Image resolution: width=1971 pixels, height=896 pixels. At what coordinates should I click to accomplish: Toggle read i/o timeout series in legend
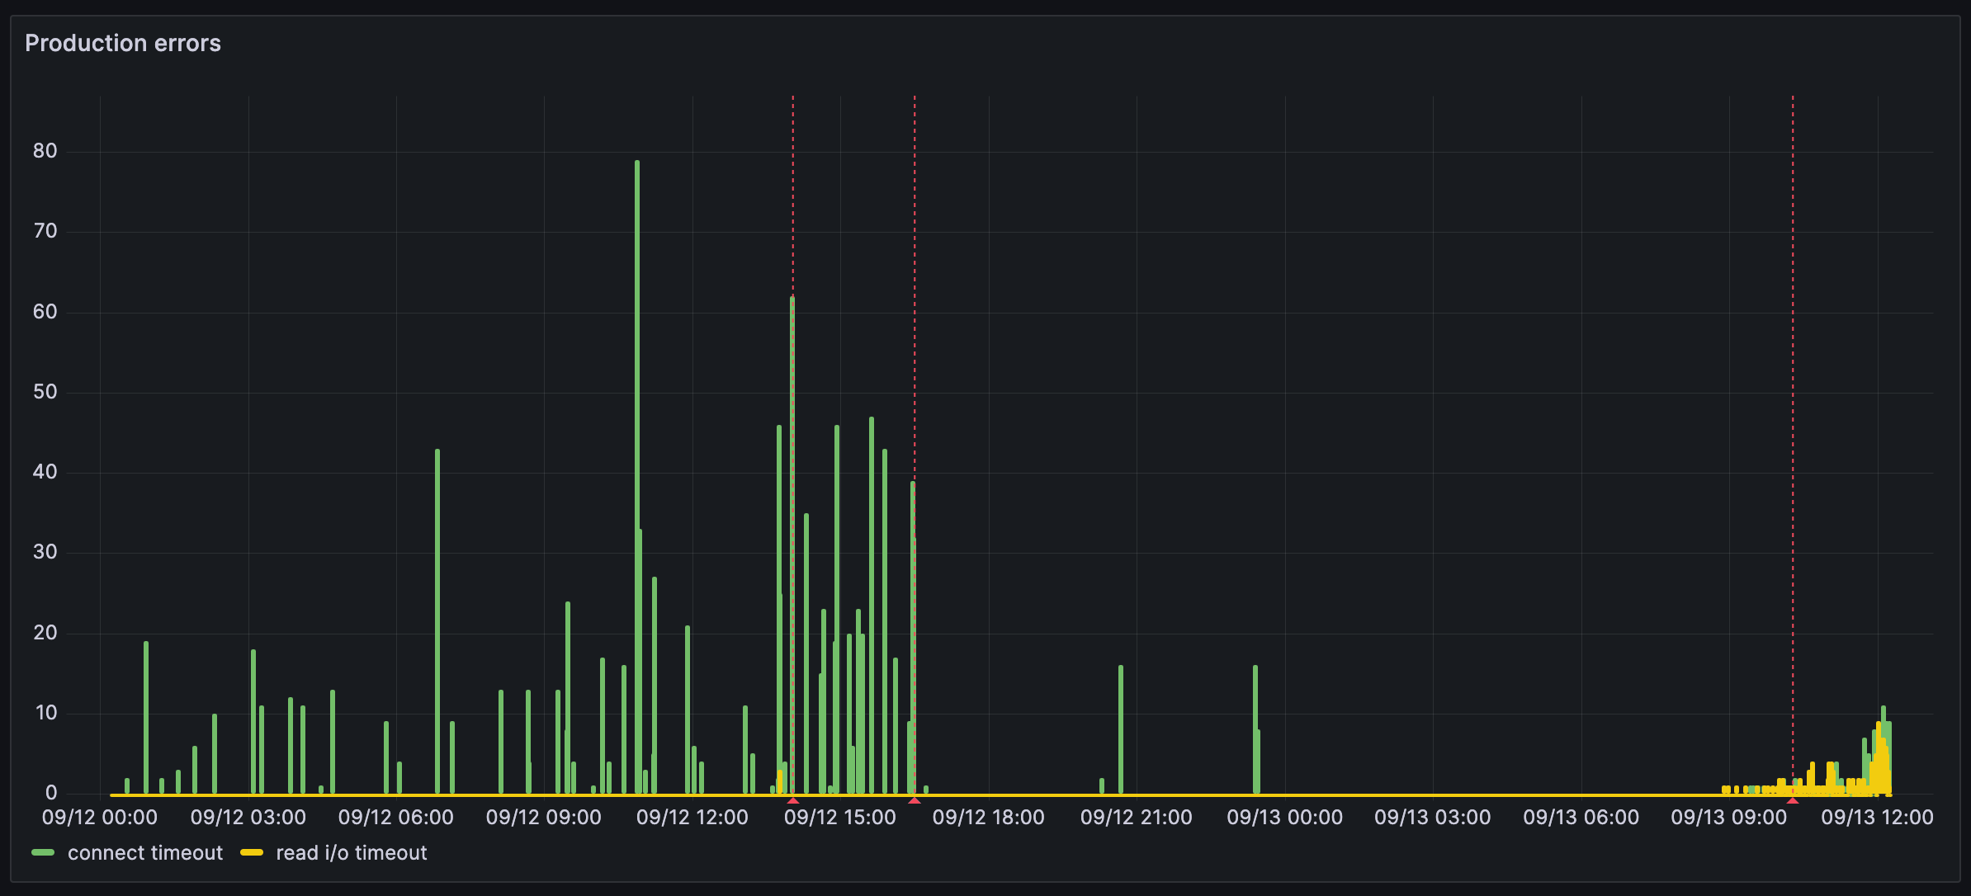352,853
